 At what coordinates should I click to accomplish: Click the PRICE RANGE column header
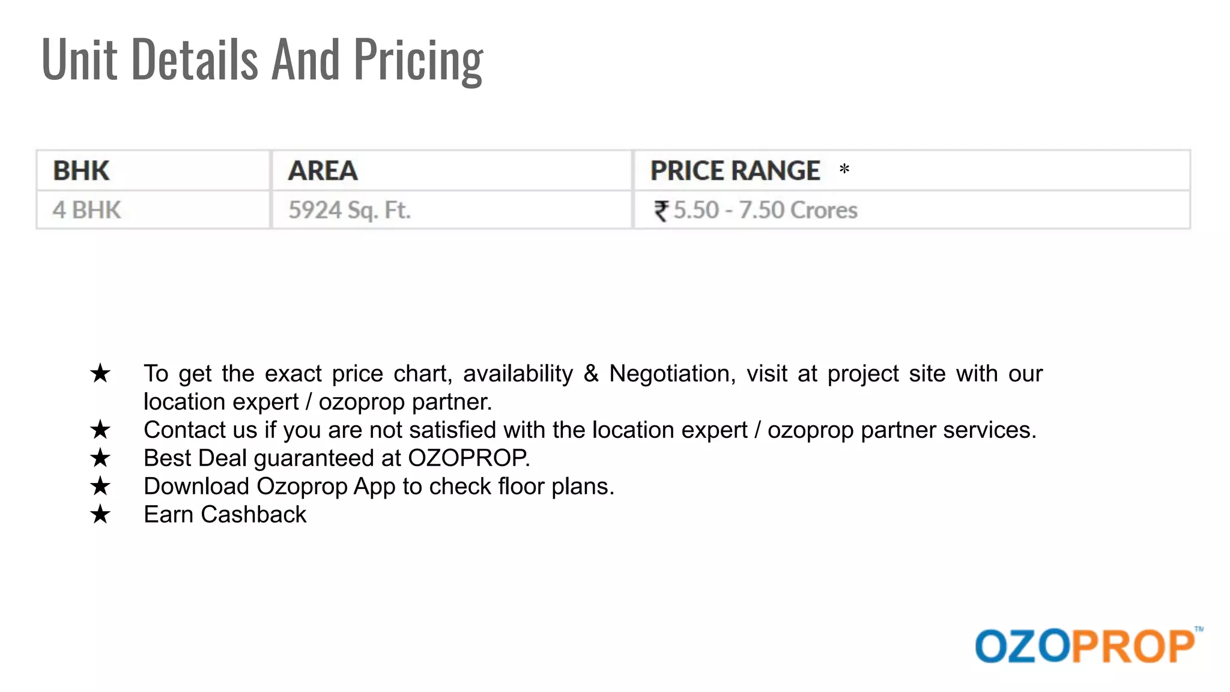pyautogui.click(x=735, y=171)
